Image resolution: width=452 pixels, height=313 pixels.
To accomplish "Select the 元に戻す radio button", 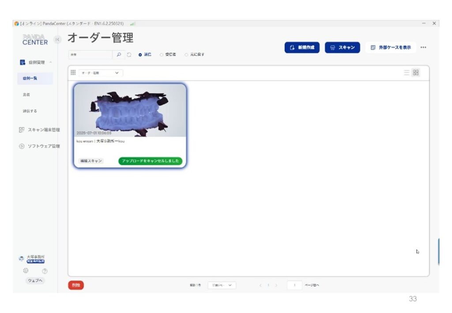I will click(x=186, y=55).
